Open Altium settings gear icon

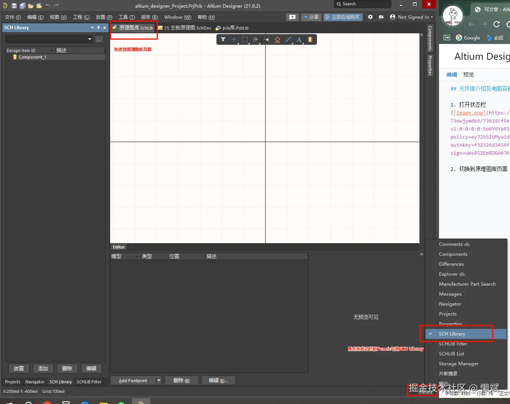(370, 17)
